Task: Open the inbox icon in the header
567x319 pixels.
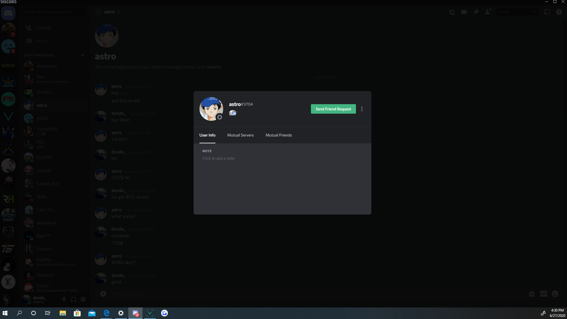Action: click(547, 12)
